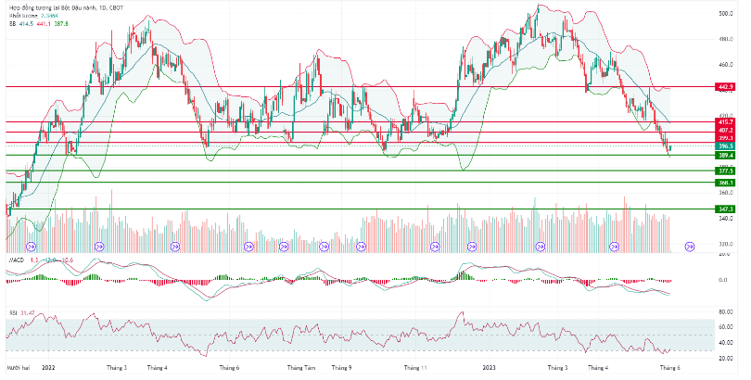Click the MACD indicator label
This screenshot has height=380, width=751.
[15, 260]
